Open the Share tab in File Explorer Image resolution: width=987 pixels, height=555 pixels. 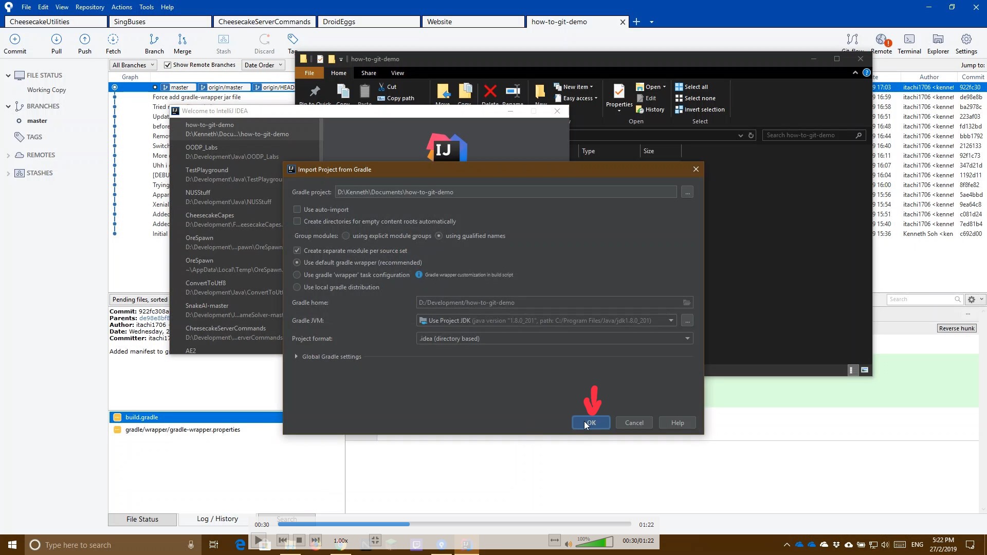coord(369,73)
